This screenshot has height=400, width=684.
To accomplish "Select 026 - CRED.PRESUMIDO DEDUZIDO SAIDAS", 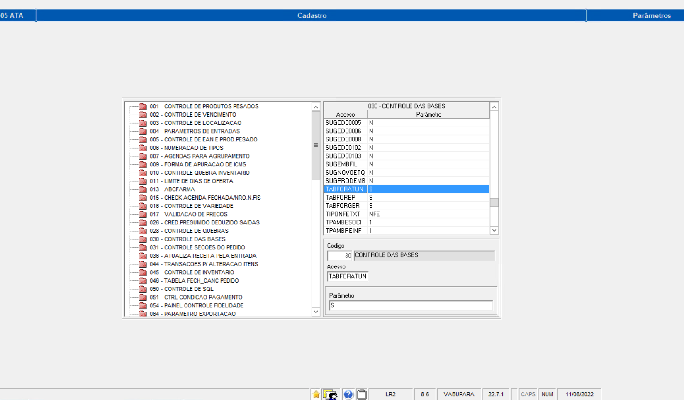I will click(204, 223).
